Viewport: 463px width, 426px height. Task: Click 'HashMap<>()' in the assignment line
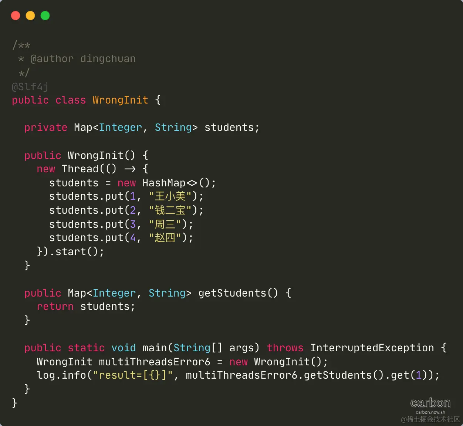[x=176, y=183]
